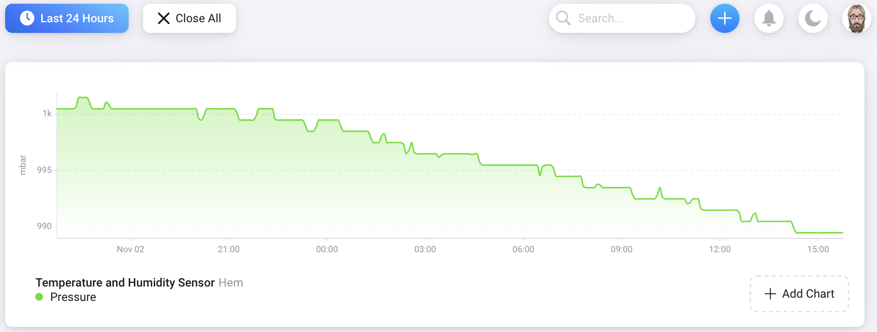Screen dimensions: 877x332
Task: Toggle the Pressure series green dot
Action: [39, 297]
